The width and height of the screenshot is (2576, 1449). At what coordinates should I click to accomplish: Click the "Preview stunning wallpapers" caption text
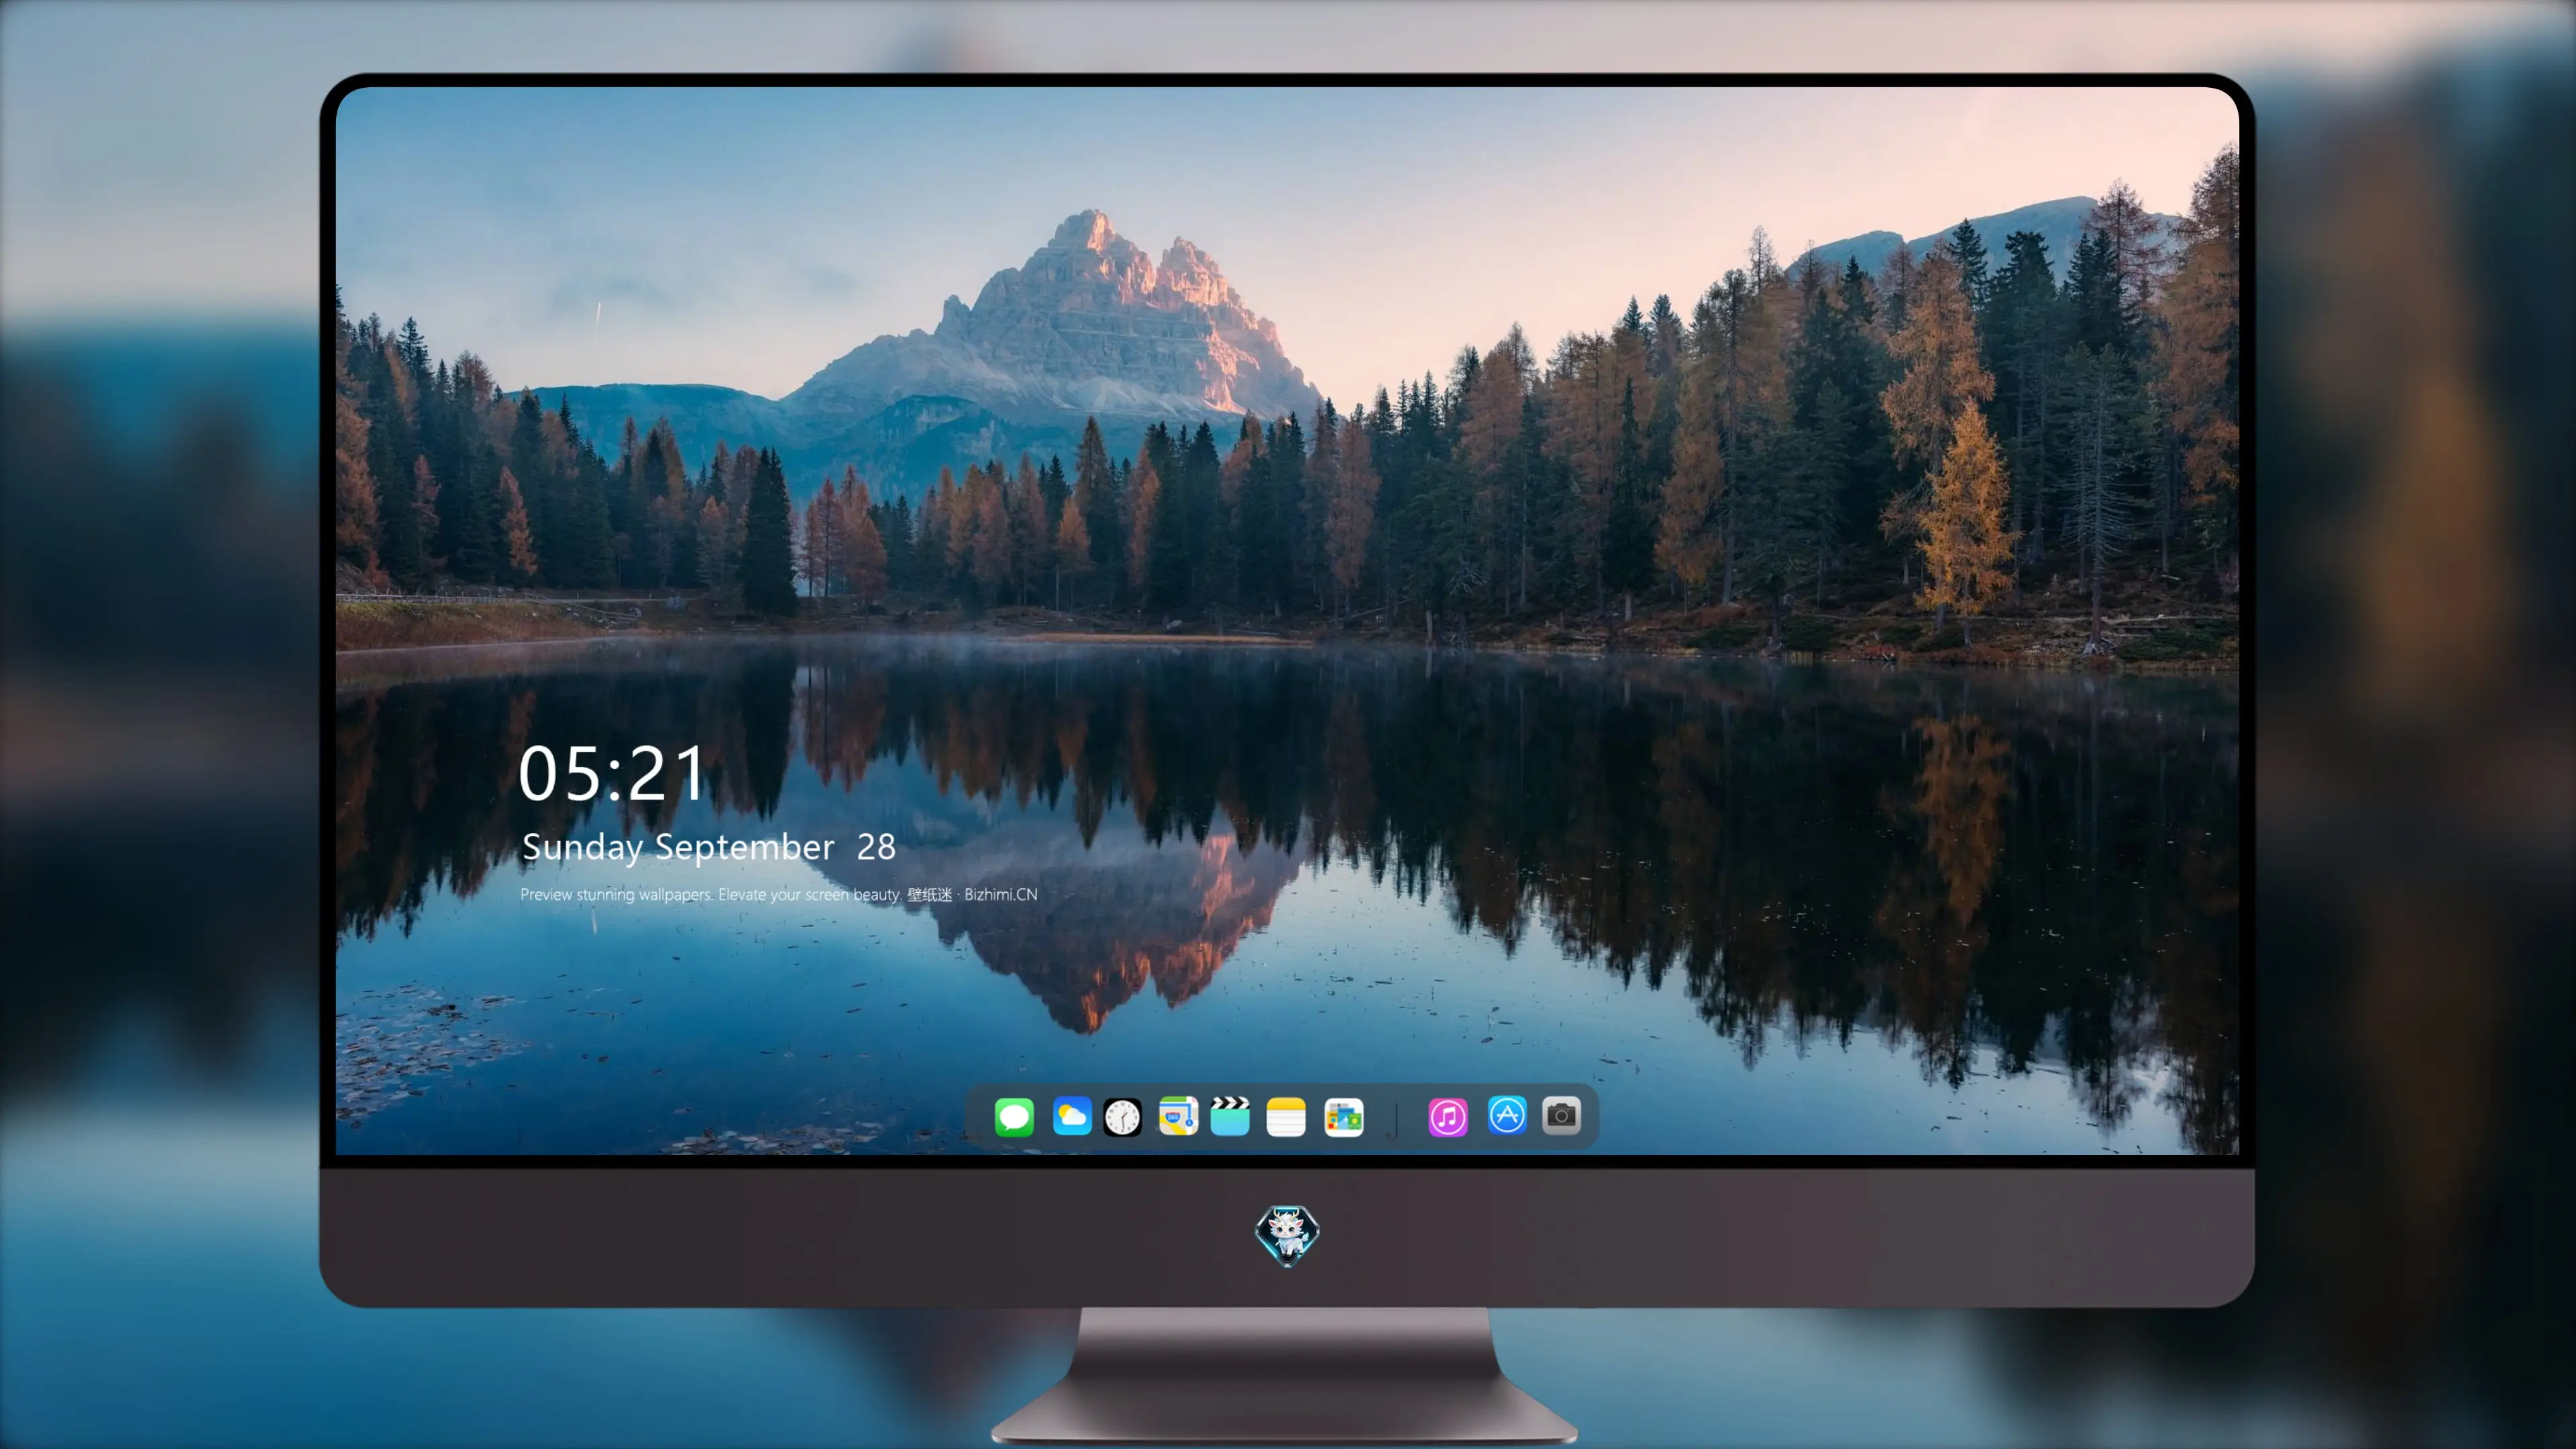[778, 894]
